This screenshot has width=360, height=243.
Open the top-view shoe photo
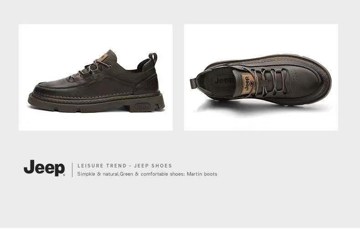(261, 77)
